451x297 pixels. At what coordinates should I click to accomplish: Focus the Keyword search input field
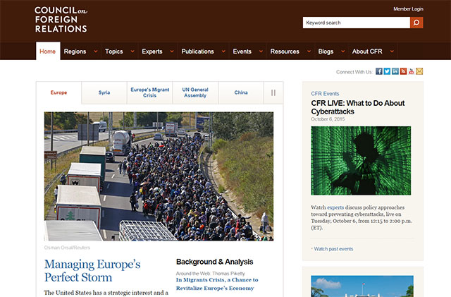point(357,23)
